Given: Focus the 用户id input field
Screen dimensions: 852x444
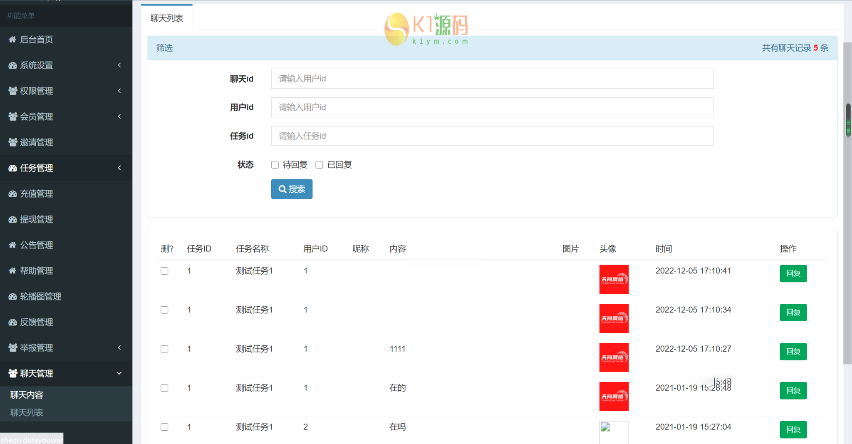Looking at the screenshot, I should (492, 107).
